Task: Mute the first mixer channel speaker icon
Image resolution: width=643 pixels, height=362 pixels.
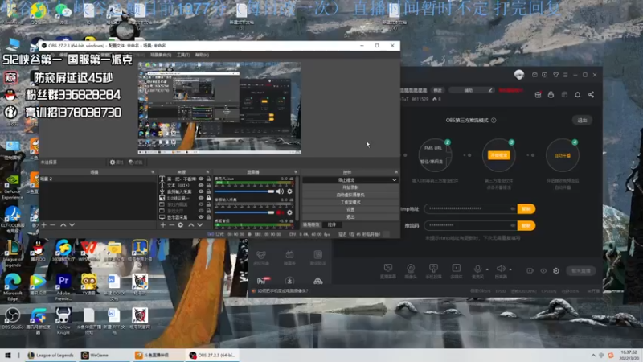Action: point(280,191)
